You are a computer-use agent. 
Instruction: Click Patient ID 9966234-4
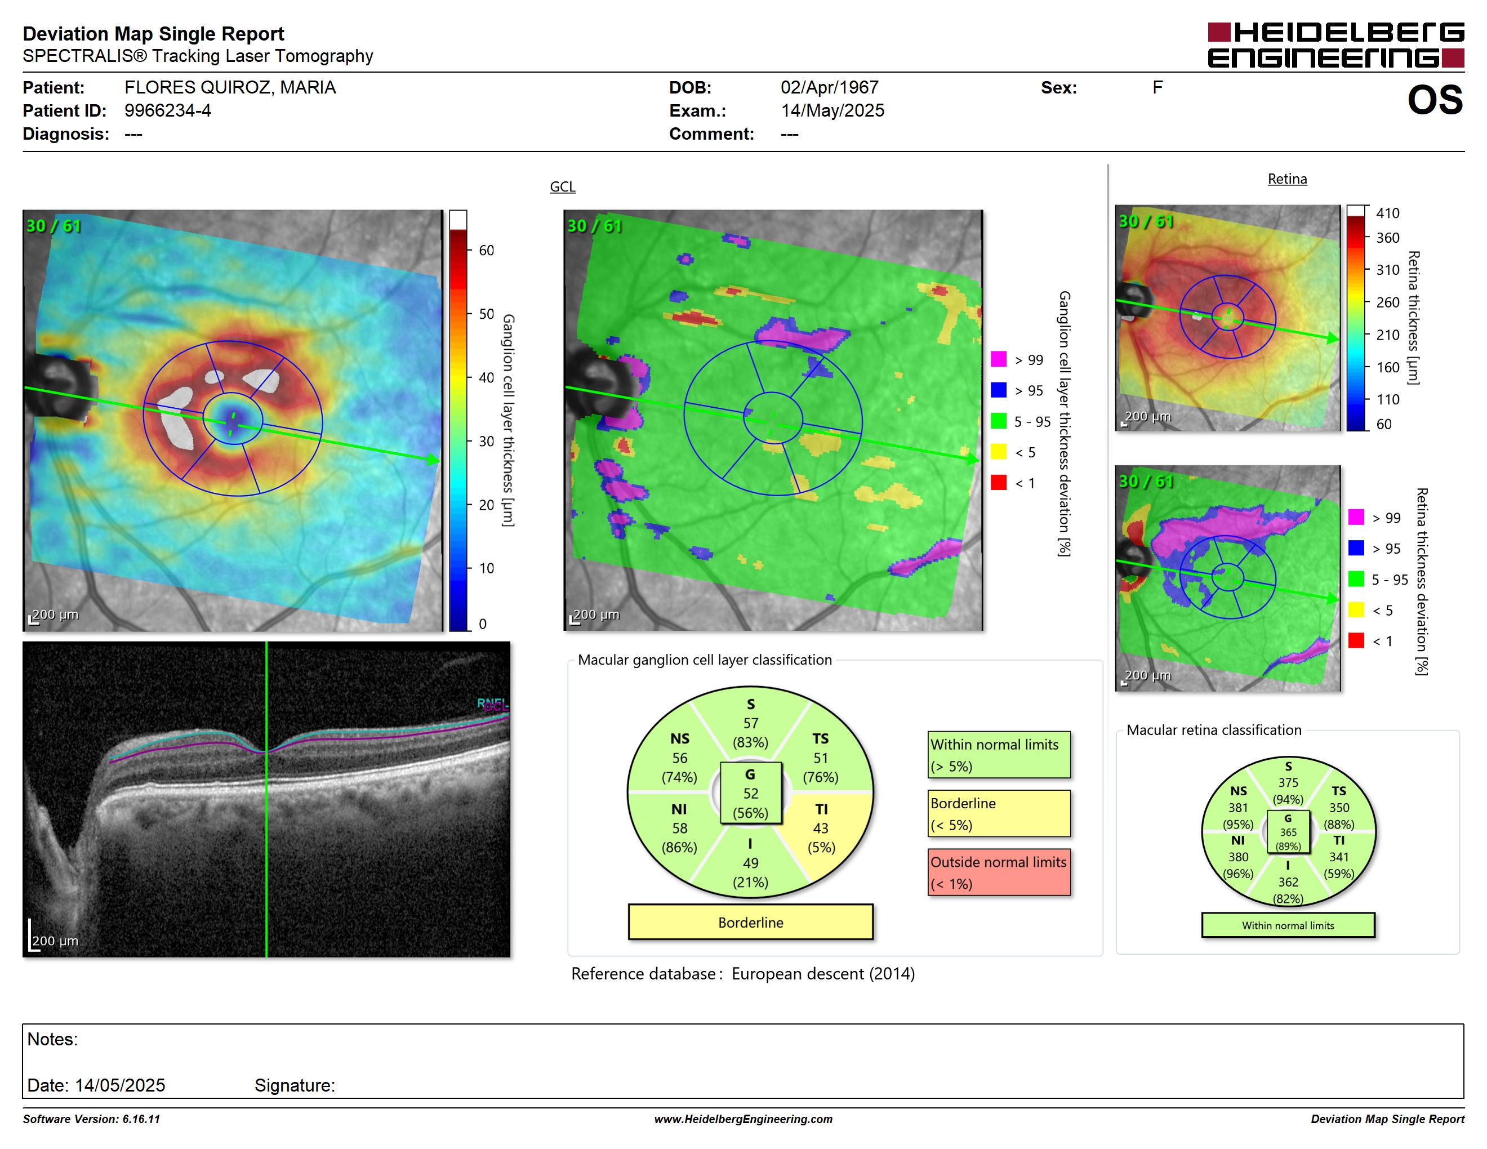click(x=167, y=110)
